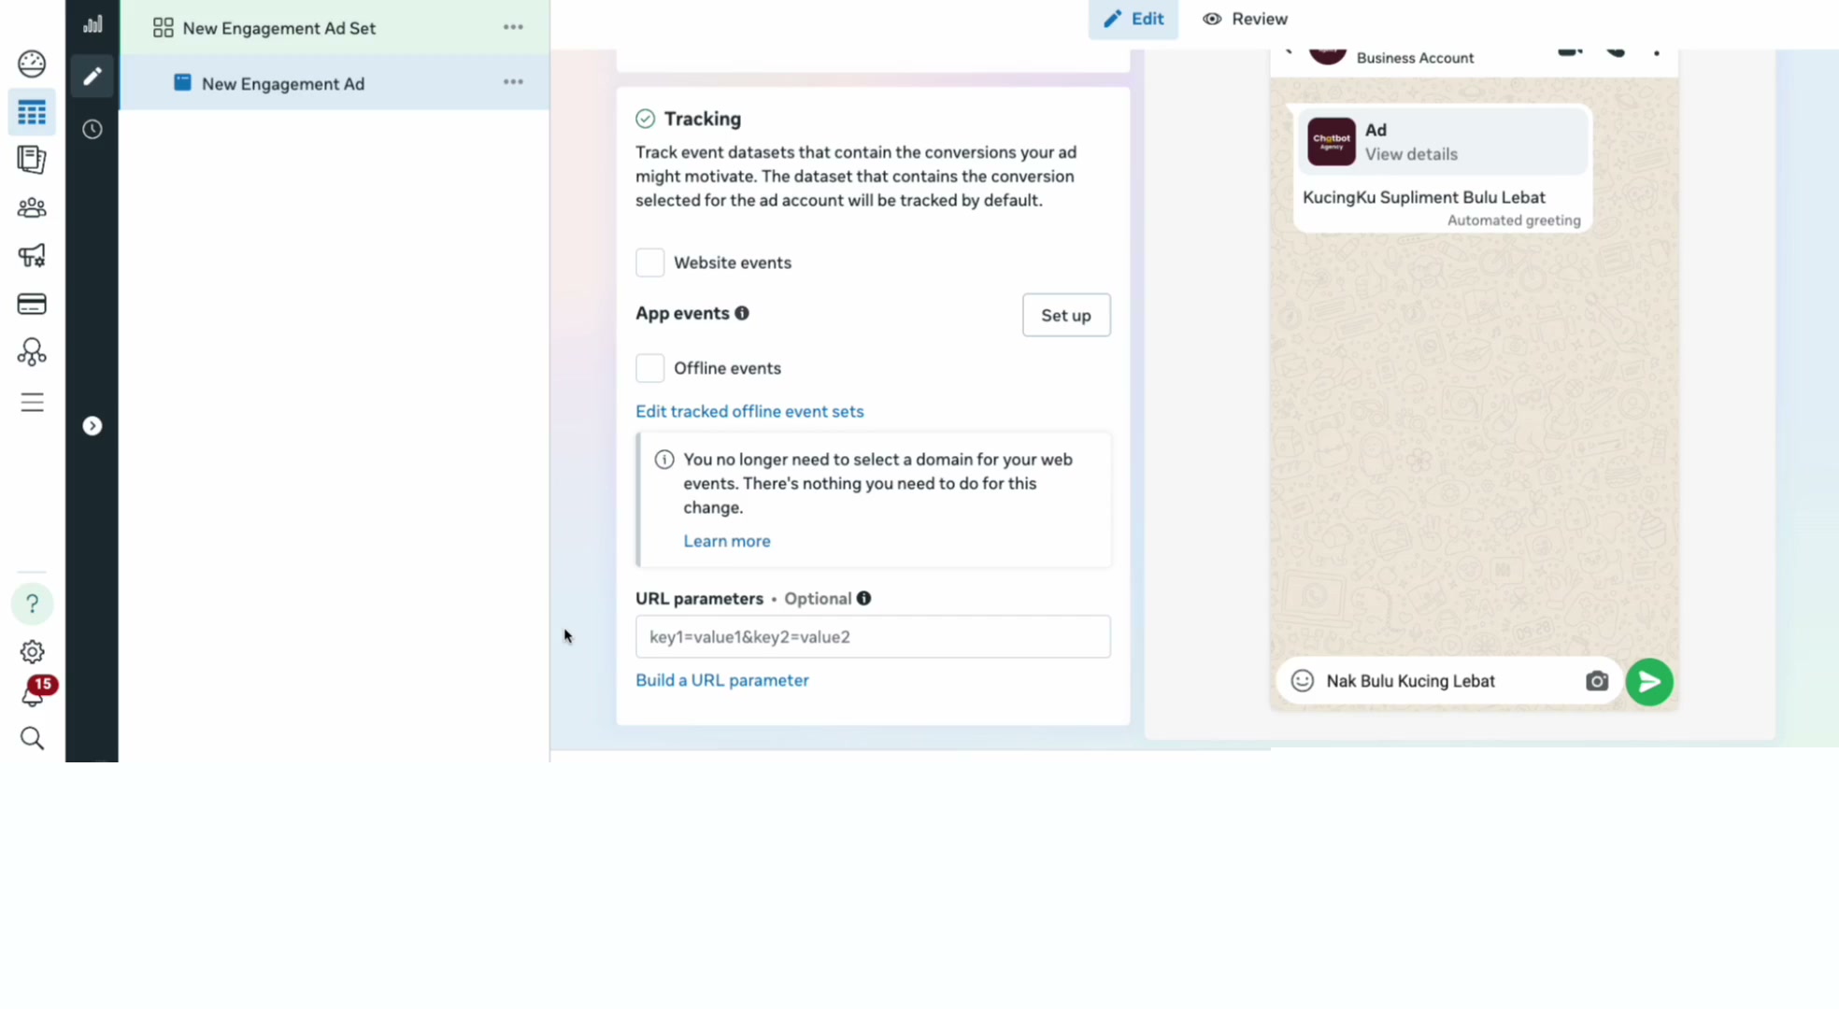The height and width of the screenshot is (1009, 1839).
Task: Open Audiences people icon in sidebar
Action: point(32,207)
